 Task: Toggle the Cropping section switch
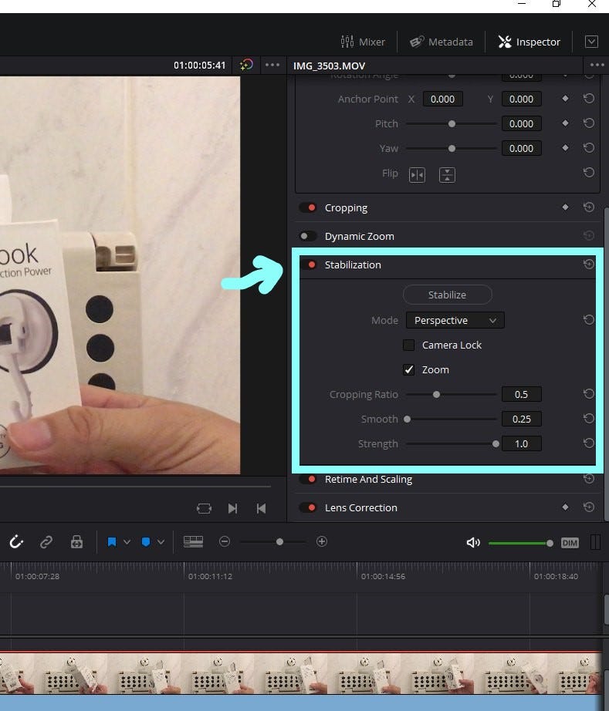click(308, 207)
